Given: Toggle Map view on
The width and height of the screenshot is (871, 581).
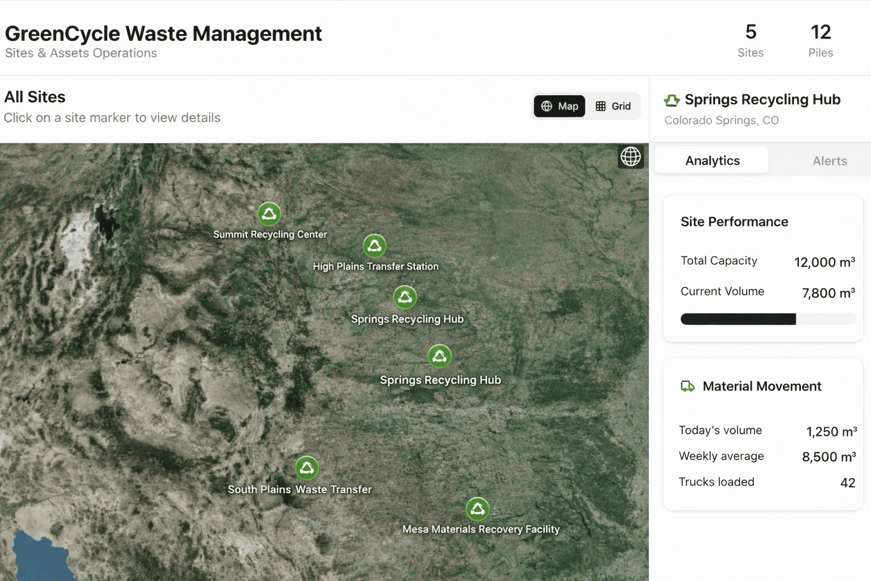Looking at the screenshot, I should tap(559, 106).
